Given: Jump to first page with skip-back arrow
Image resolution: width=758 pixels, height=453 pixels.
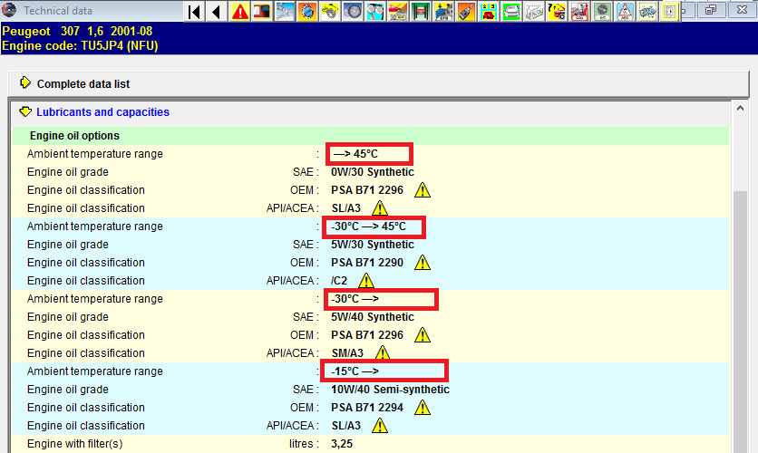Looking at the screenshot, I should [x=194, y=11].
